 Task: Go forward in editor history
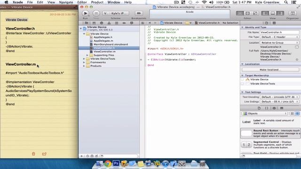[x=155, y=23]
